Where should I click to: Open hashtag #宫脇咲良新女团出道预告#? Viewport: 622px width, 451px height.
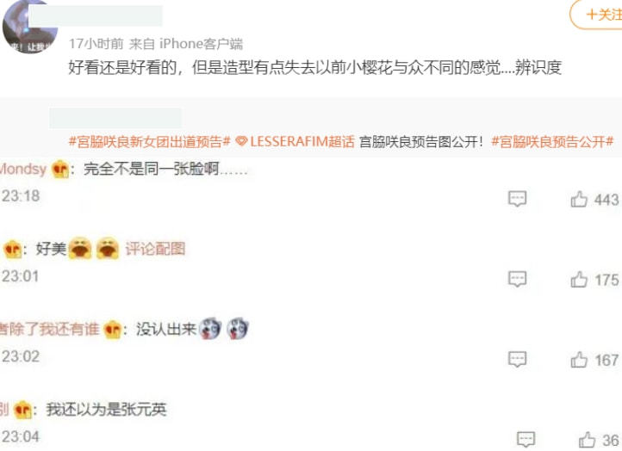(149, 141)
